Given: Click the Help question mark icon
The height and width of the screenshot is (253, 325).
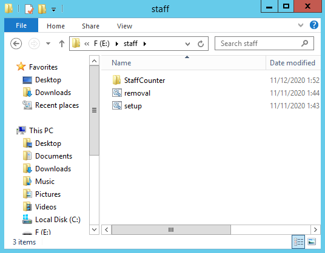Looking at the screenshot, I should point(314,25).
